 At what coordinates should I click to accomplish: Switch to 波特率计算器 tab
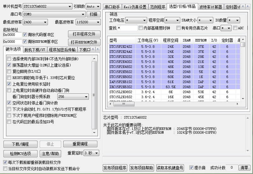tap(211, 7)
